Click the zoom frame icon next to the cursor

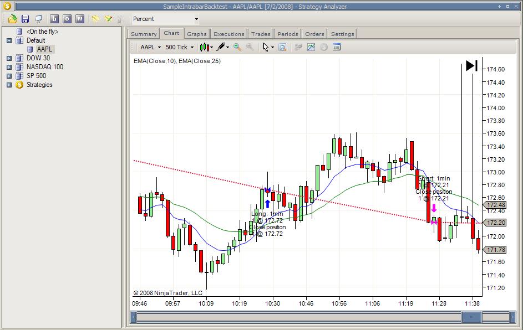pyautogui.click(x=282, y=47)
